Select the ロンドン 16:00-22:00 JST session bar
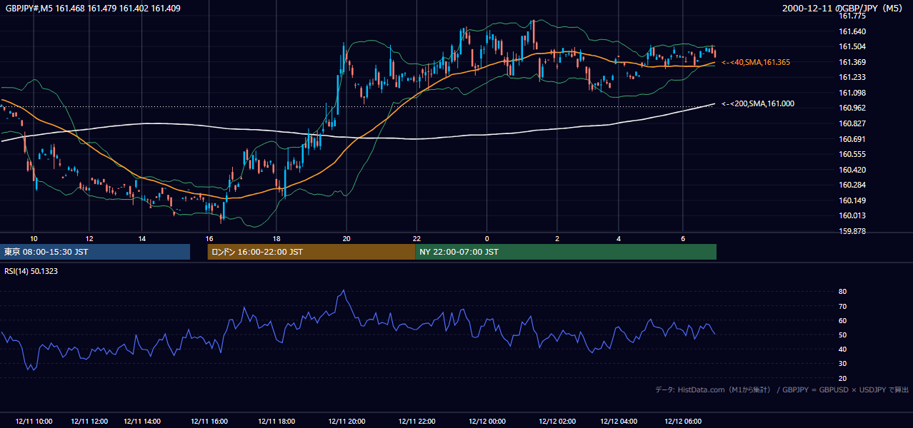The width and height of the screenshot is (913, 428). click(x=311, y=252)
